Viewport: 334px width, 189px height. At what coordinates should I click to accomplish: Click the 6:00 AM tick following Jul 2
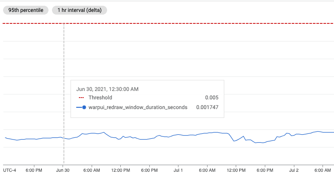(x=323, y=170)
